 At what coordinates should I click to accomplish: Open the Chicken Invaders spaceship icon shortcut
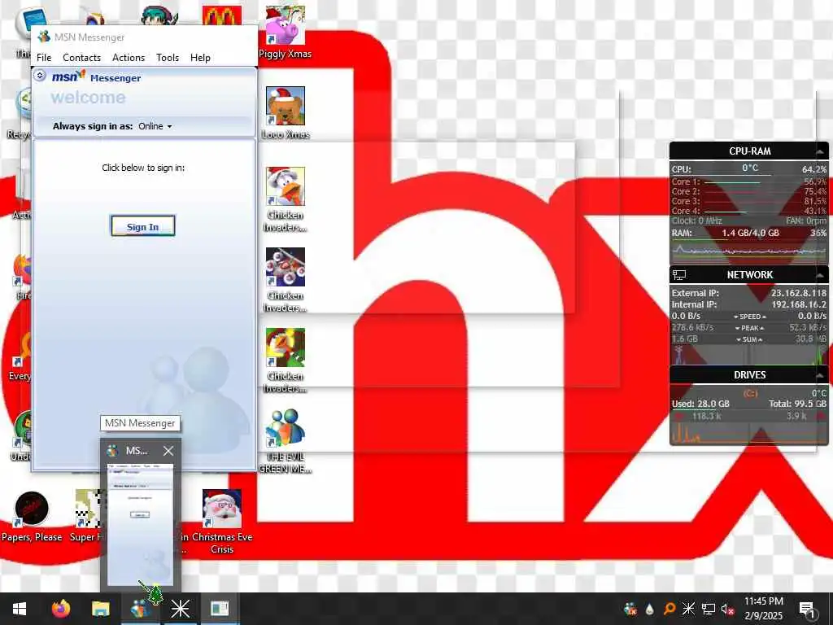click(286, 280)
